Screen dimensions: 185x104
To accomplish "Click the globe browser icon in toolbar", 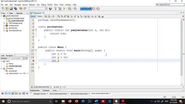I will pyautogui.click(x=50, y=8).
